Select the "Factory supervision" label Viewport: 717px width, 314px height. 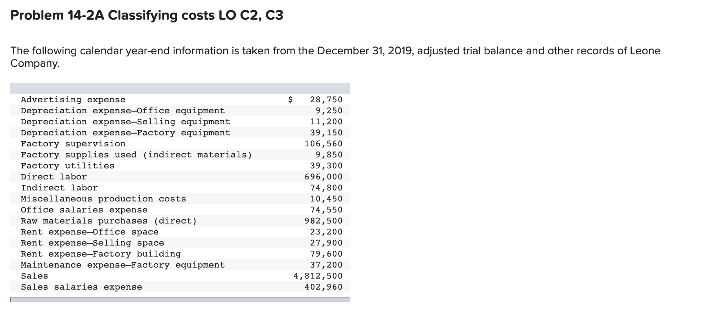point(73,144)
